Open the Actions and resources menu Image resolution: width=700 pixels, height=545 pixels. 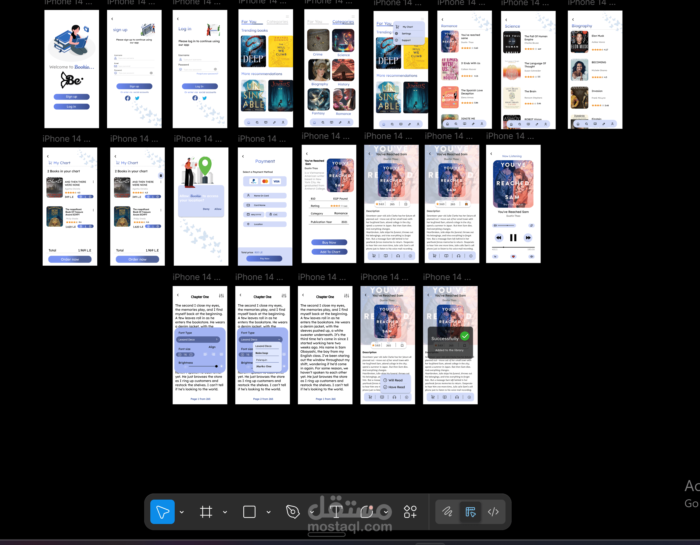[410, 511]
